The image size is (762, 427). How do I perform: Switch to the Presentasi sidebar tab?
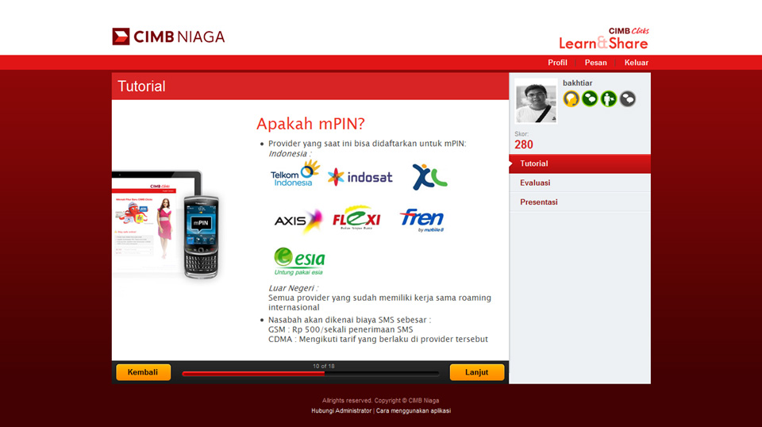[x=579, y=202]
